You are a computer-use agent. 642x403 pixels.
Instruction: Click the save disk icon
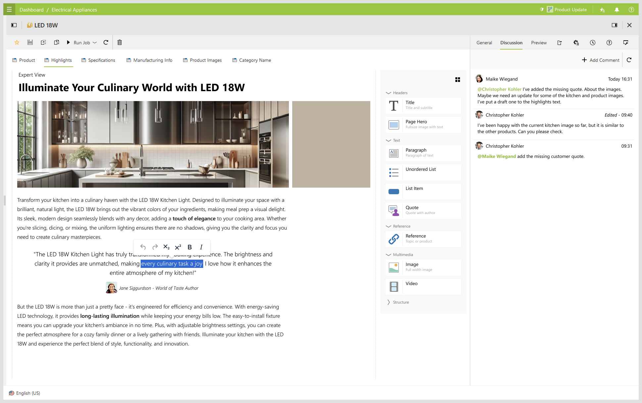tap(30, 42)
